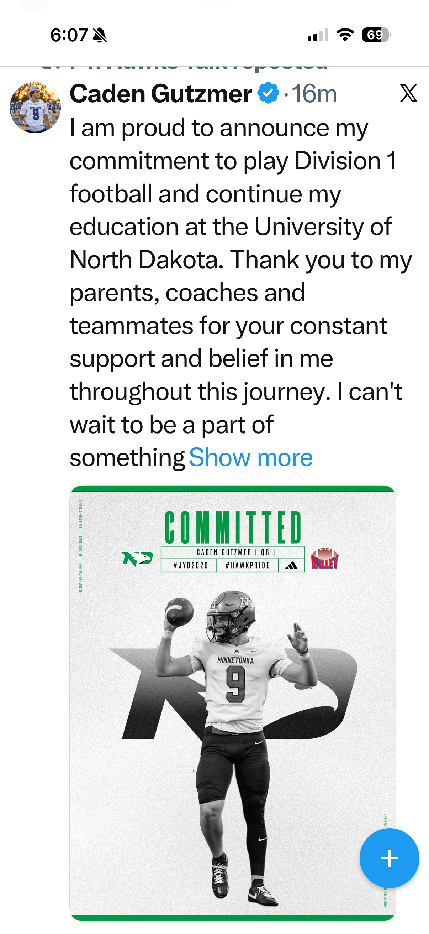429x934 pixels.
Task: Tap the #HAWKPRIDE hashtag in the image
Action: [247, 565]
